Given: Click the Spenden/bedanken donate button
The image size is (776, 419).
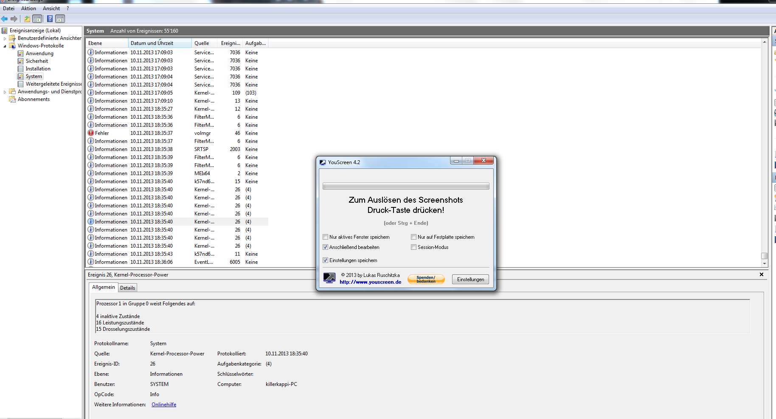Looking at the screenshot, I should pyautogui.click(x=426, y=279).
